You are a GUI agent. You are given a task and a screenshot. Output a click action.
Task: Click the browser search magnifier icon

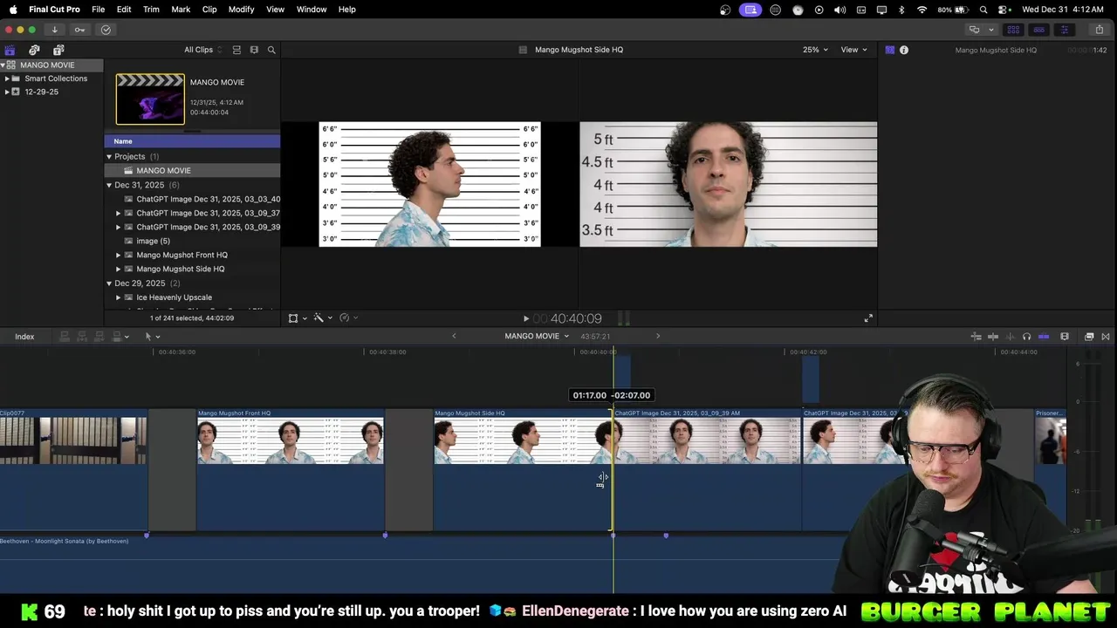[x=271, y=50]
